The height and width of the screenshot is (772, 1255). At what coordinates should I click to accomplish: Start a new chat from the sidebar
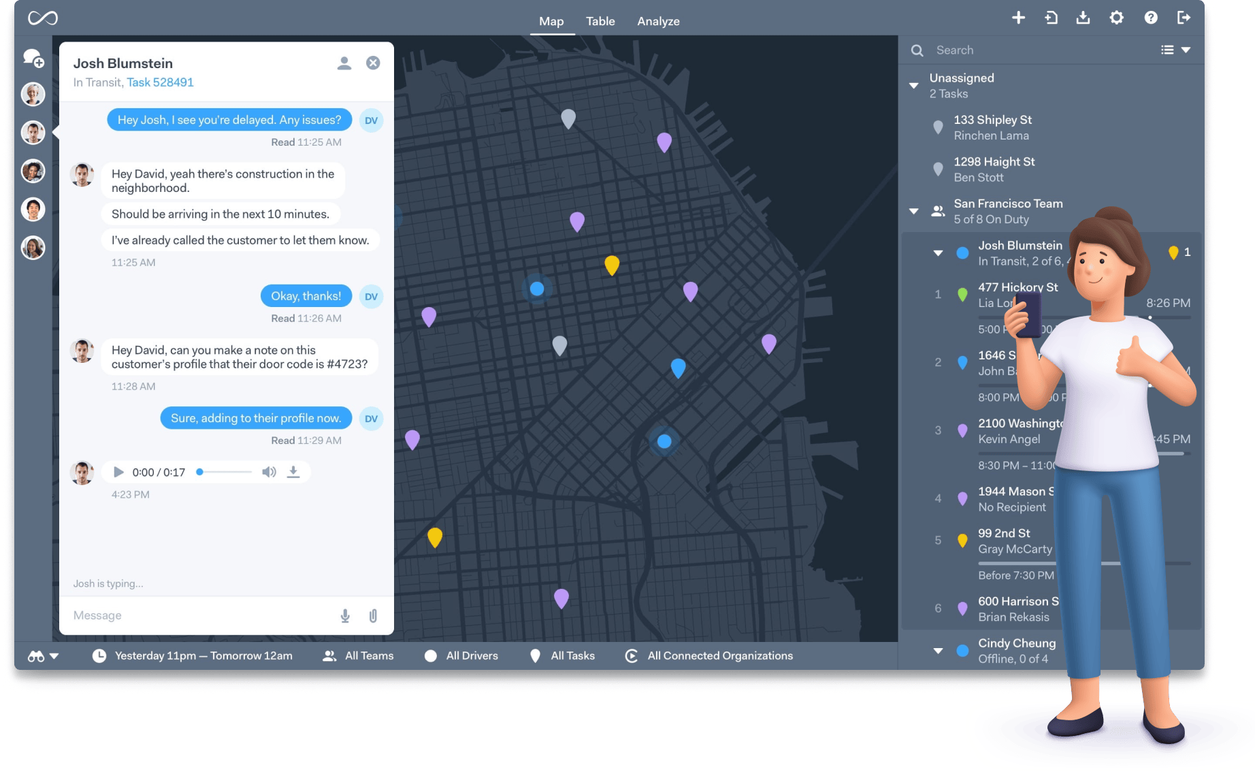[33, 59]
